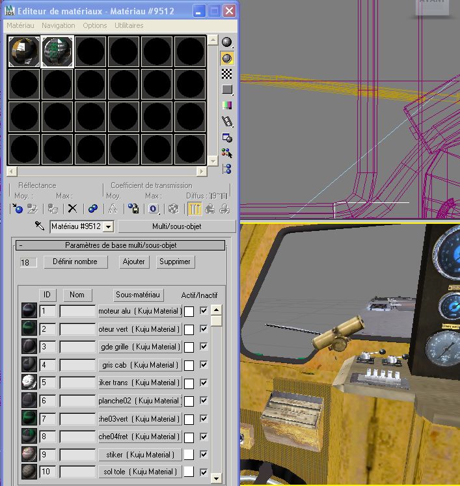Click the Video Color Check icon
This screenshot has height=486, width=460.
coord(227,105)
